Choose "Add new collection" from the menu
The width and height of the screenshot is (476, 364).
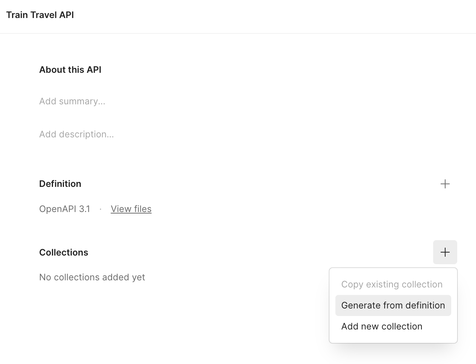pos(381,326)
